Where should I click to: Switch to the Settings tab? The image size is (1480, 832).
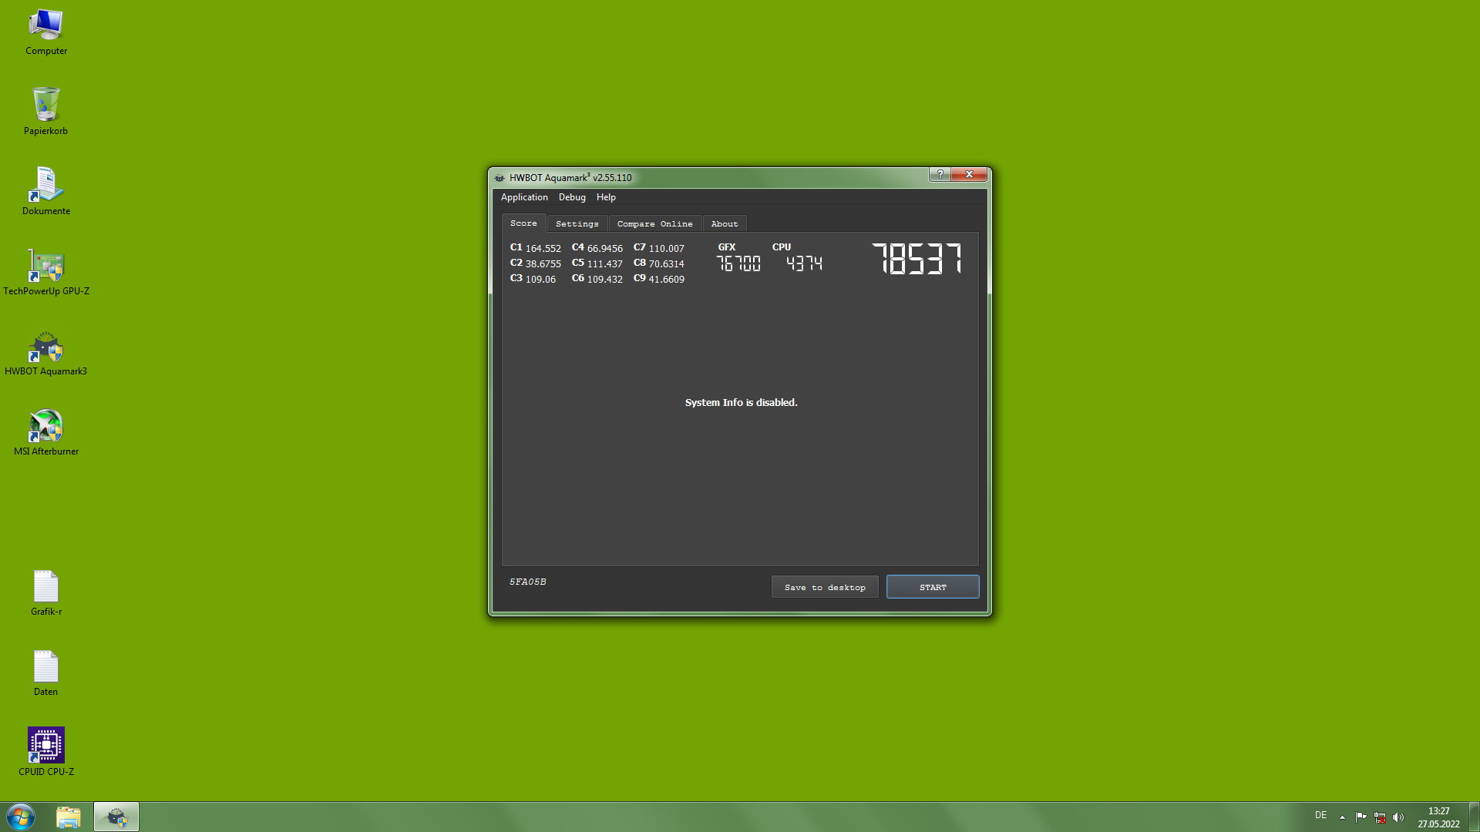click(x=577, y=224)
